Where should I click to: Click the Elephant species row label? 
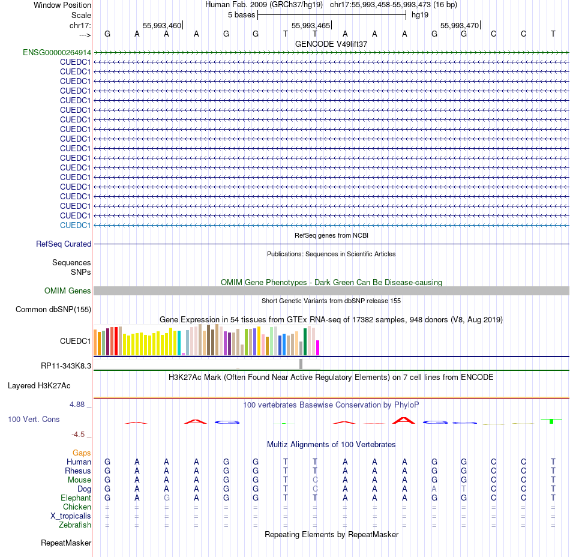click(x=76, y=498)
